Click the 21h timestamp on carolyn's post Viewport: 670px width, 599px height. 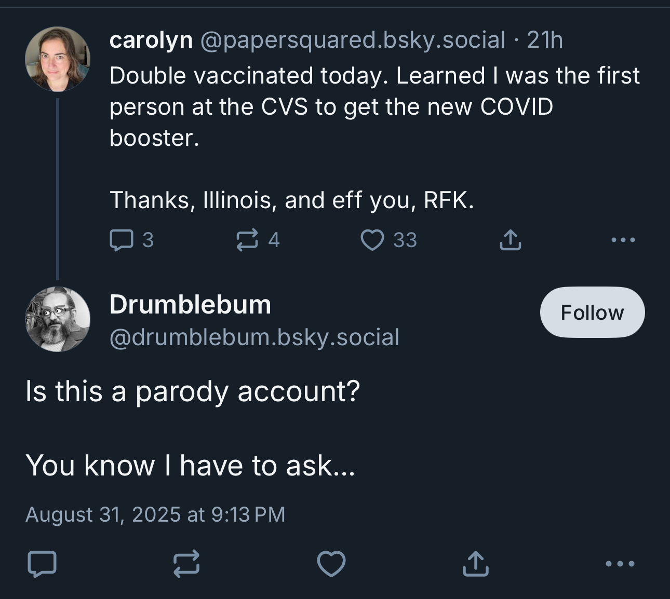[x=544, y=40]
